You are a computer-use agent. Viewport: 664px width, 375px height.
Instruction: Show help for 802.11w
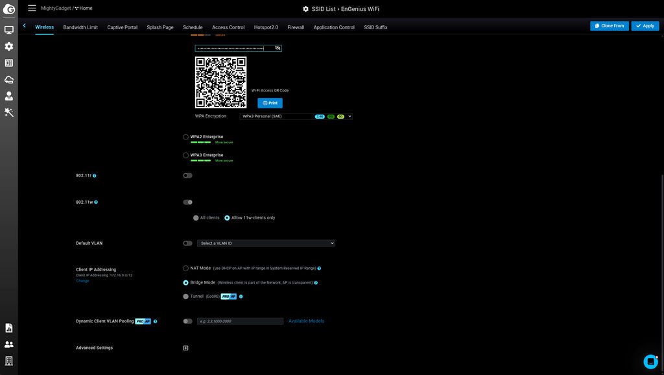[x=96, y=202]
